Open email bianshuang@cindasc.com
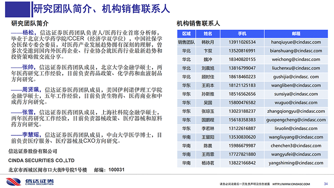The width and height of the screenshot is (334, 188). click(x=296, y=51)
